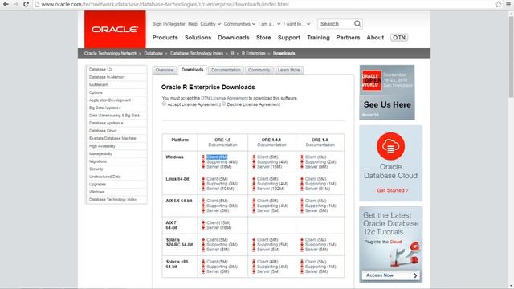The width and height of the screenshot is (514, 289).
Task: Expand the Country dropdown
Action: tap(210, 24)
